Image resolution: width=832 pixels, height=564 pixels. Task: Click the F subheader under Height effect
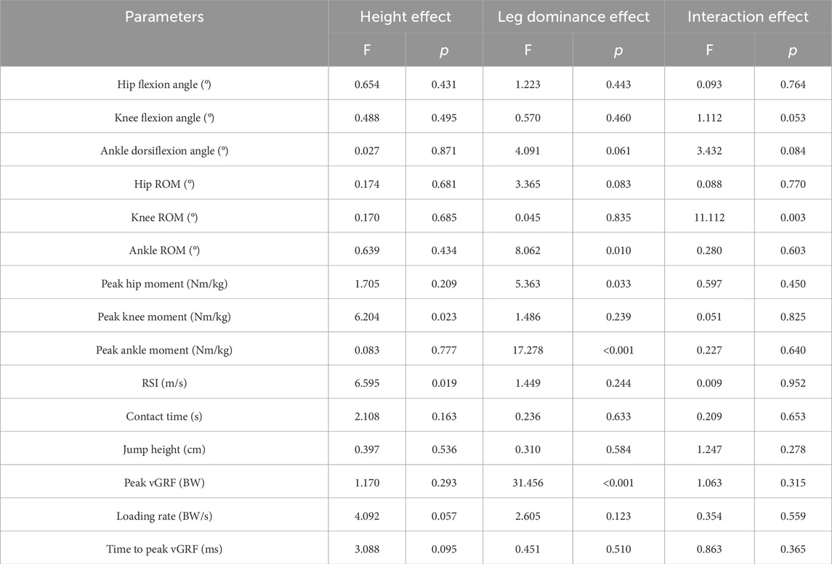tap(366, 51)
